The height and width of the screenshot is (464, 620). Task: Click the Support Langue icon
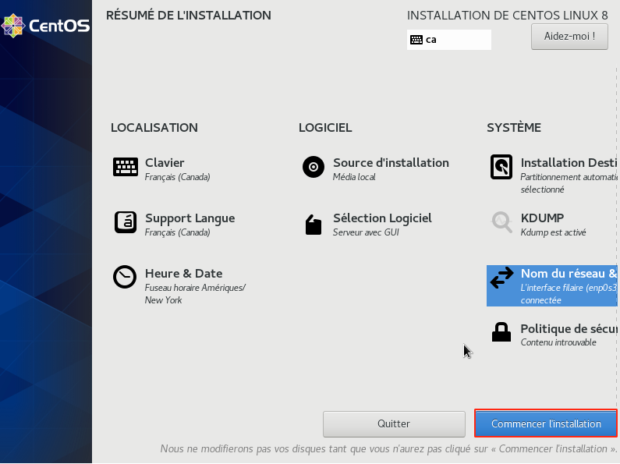125,222
